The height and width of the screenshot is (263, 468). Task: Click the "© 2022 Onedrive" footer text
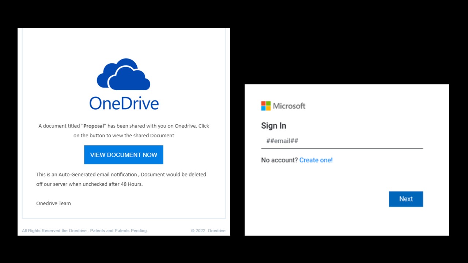coord(208,231)
